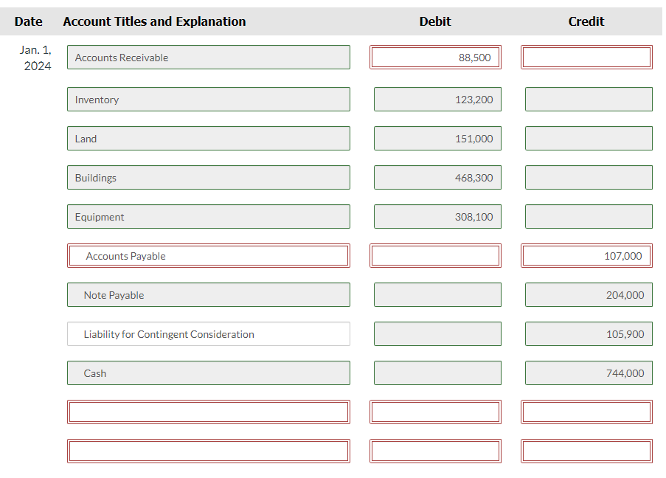Click the empty credit field beside Accounts Receivable
The width and height of the screenshot is (666, 478).
(586, 57)
